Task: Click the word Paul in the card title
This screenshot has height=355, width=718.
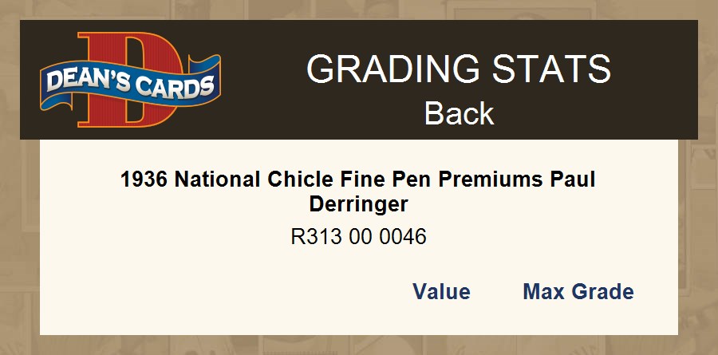Action: click(x=574, y=179)
